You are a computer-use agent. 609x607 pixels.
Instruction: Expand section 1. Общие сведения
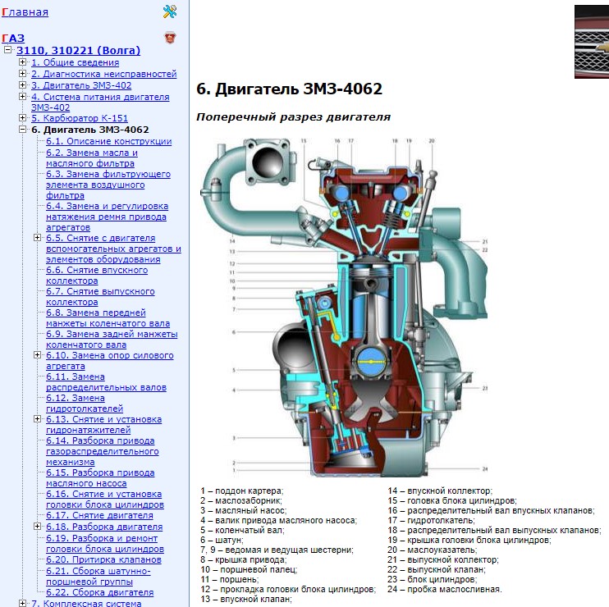click(22, 62)
